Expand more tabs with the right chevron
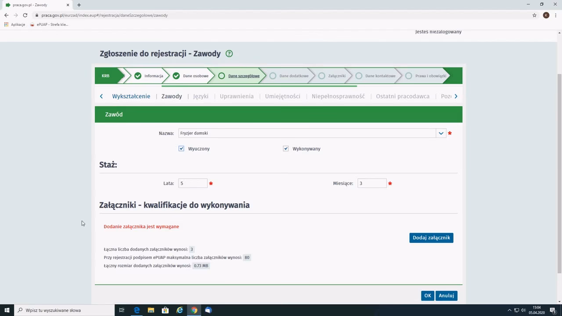562x316 pixels. tap(456, 96)
